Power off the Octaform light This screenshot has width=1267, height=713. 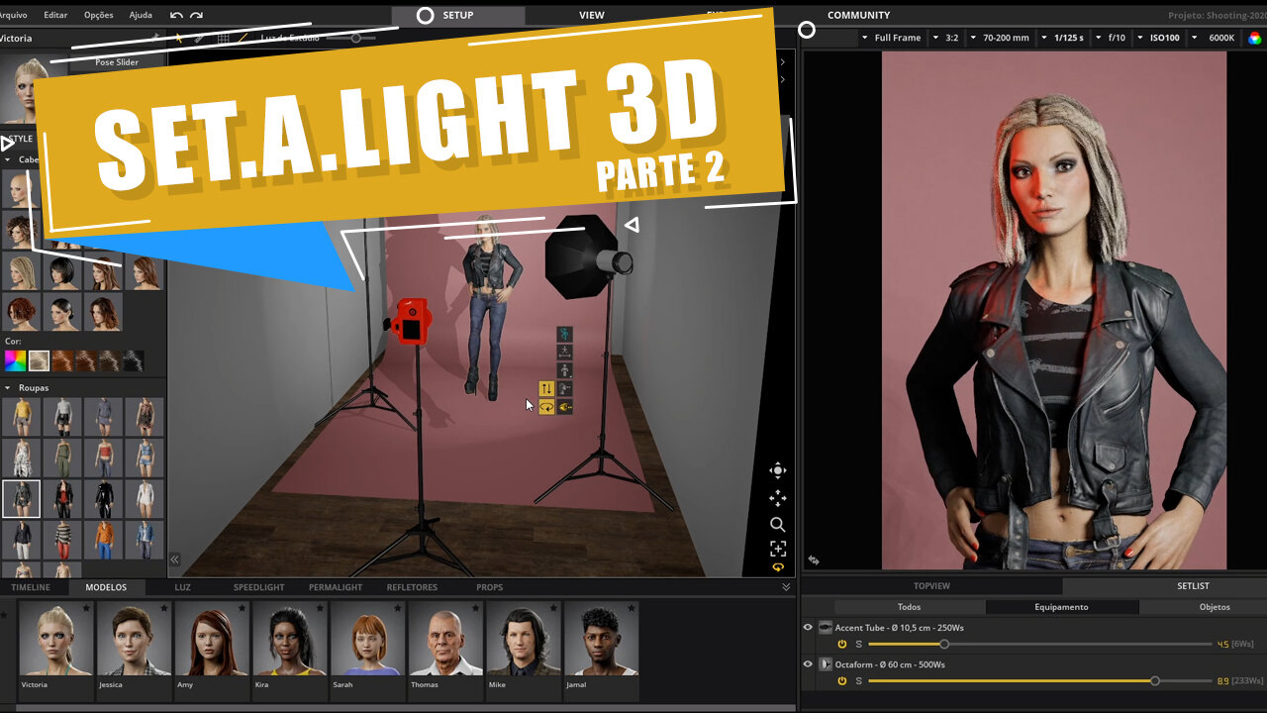click(842, 681)
